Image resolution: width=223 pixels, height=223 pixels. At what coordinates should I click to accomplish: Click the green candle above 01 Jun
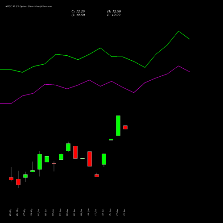point(40,162)
